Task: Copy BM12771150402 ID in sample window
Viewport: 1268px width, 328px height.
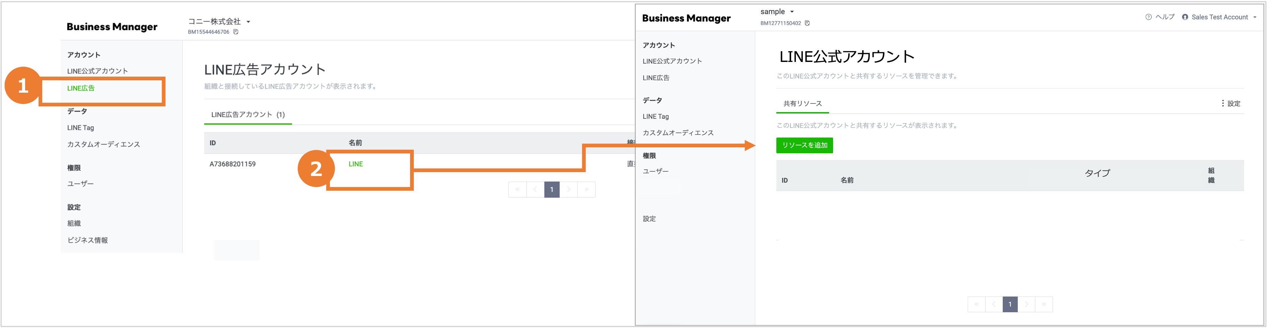Action: [807, 23]
